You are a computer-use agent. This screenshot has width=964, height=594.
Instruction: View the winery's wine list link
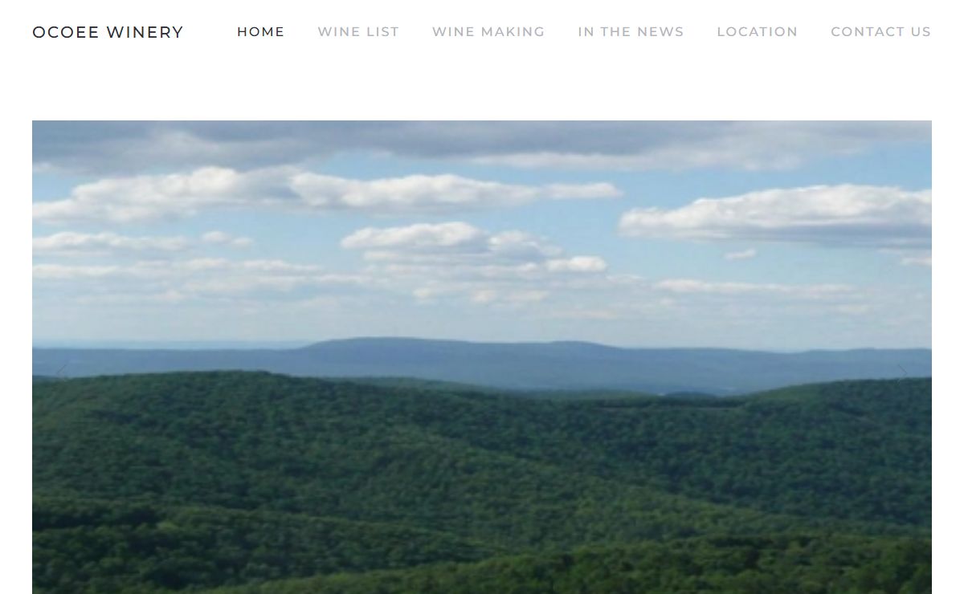[358, 32]
